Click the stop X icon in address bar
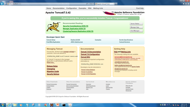 93,4
